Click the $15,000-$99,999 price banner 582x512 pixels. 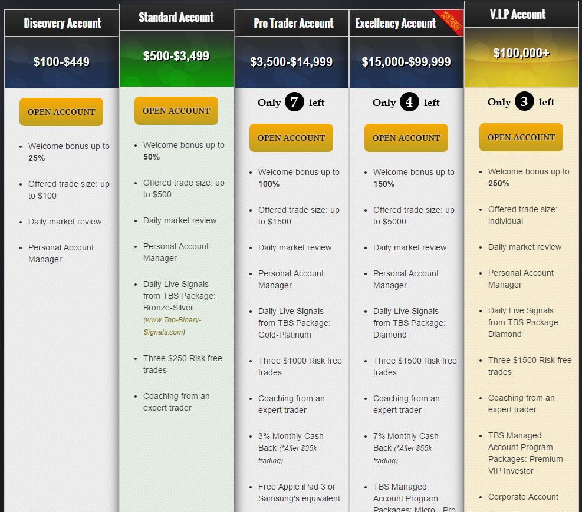[406, 62]
